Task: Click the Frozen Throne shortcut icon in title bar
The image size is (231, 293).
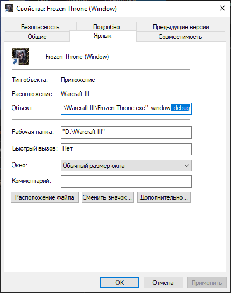Action: [9, 9]
